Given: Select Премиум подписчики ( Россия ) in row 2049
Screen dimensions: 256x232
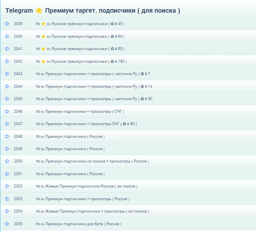Looking at the screenshot, I should click(x=70, y=149).
